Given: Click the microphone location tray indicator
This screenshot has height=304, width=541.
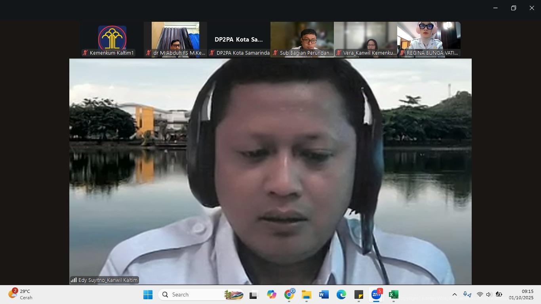Looking at the screenshot, I should (x=467, y=294).
